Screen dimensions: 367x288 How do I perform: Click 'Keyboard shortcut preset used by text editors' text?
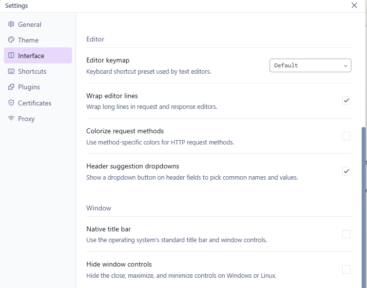tap(149, 71)
